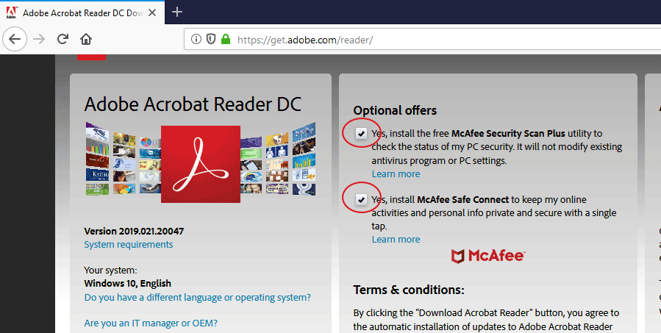Open Learn more under McAfee Security Scan Plus
This screenshot has height=333, width=661.
(396, 173)
